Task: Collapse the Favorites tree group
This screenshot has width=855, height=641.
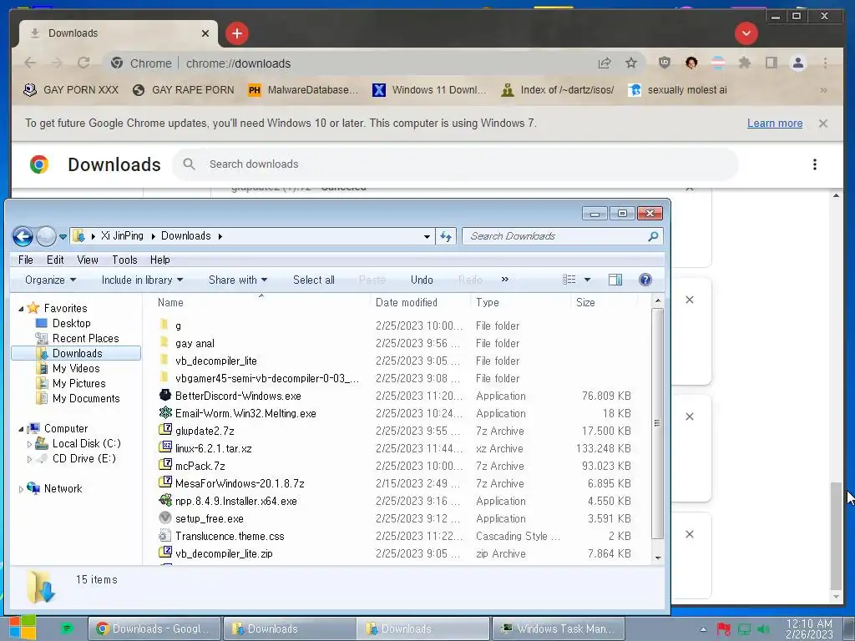Action: [x=21, y=309]
